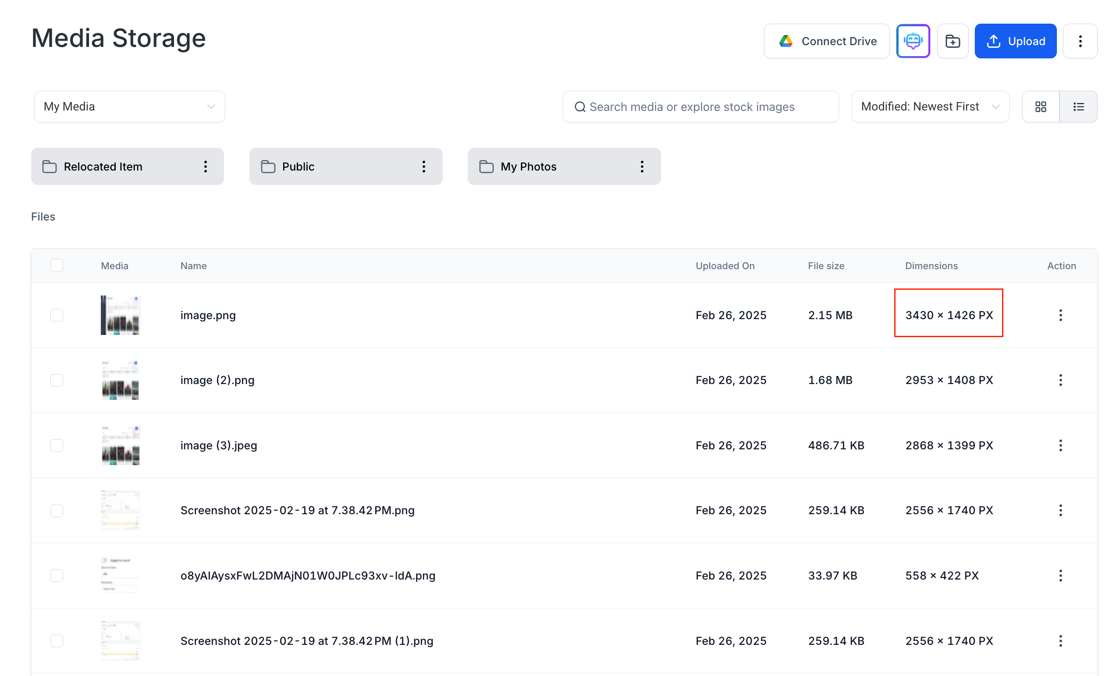Toggle the select-all files checkbox
The image size is (1116, 676).
pyautogui.click(x=57, y=266)
